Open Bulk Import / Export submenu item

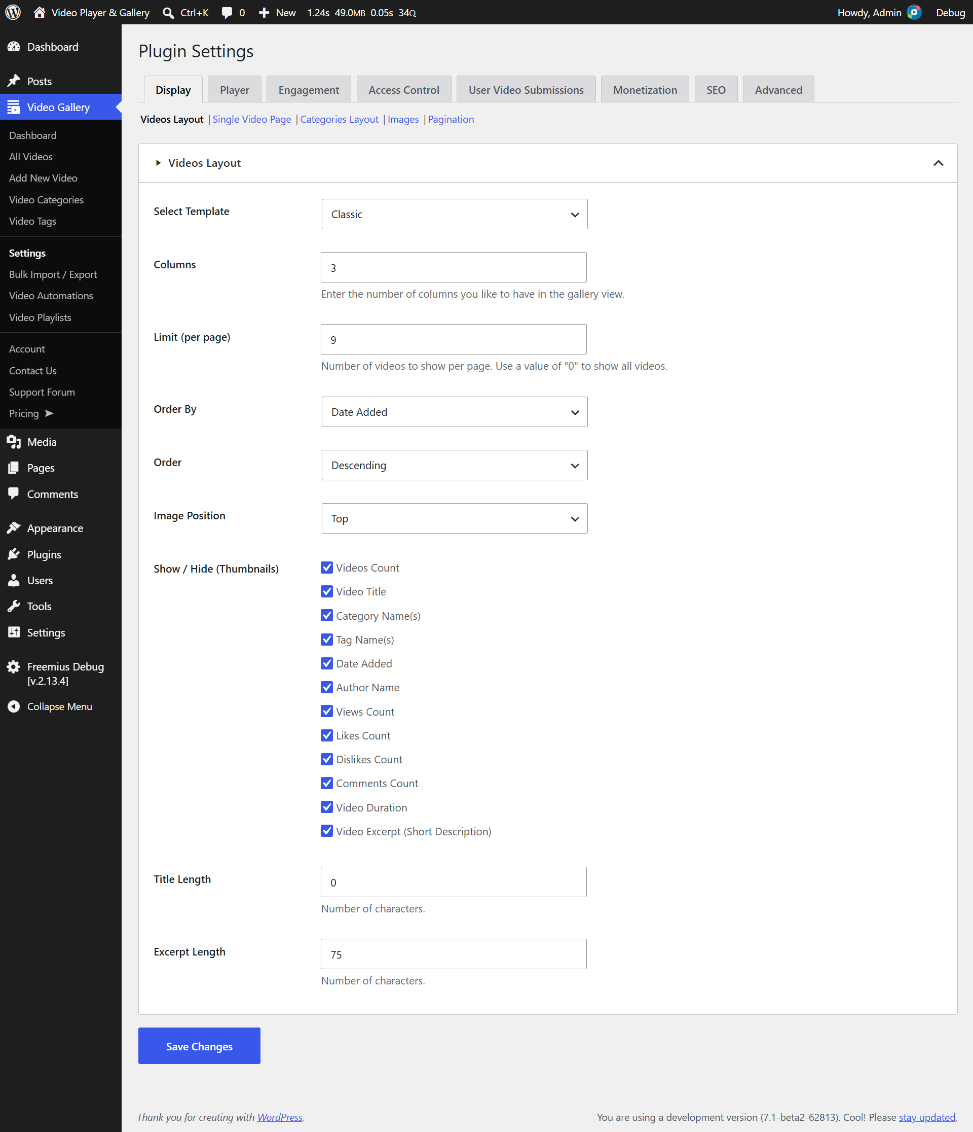point(53,274)
